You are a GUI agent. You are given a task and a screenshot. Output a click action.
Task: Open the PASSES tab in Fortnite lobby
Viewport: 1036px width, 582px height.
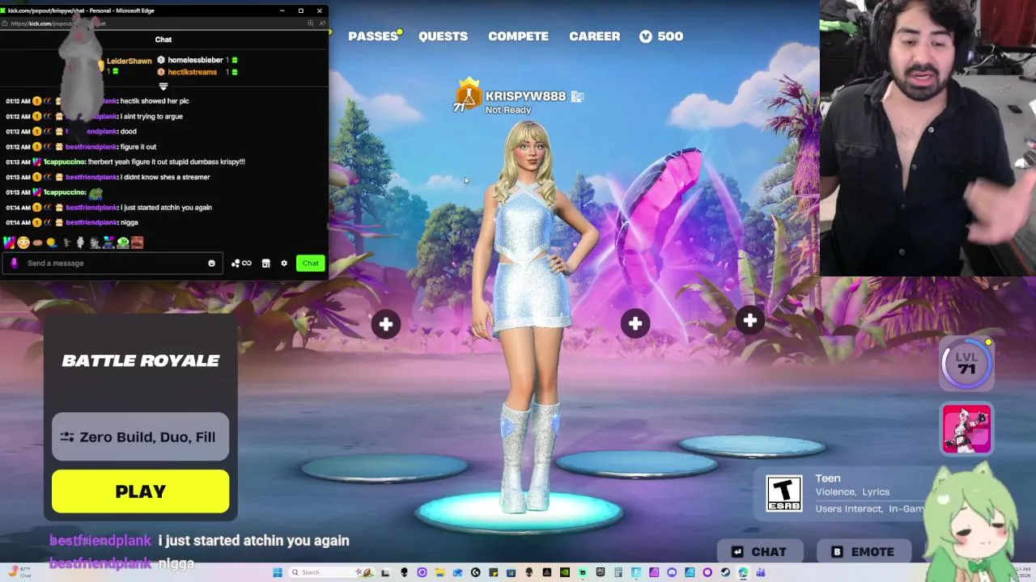pyautogui.click(x=373, y=36)
